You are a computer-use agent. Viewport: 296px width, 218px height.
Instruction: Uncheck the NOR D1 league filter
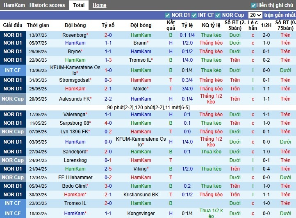(167, 15)
